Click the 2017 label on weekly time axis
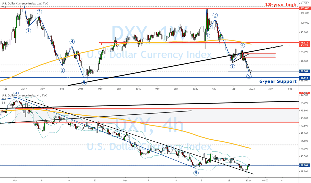 click(x=24, y=89)
